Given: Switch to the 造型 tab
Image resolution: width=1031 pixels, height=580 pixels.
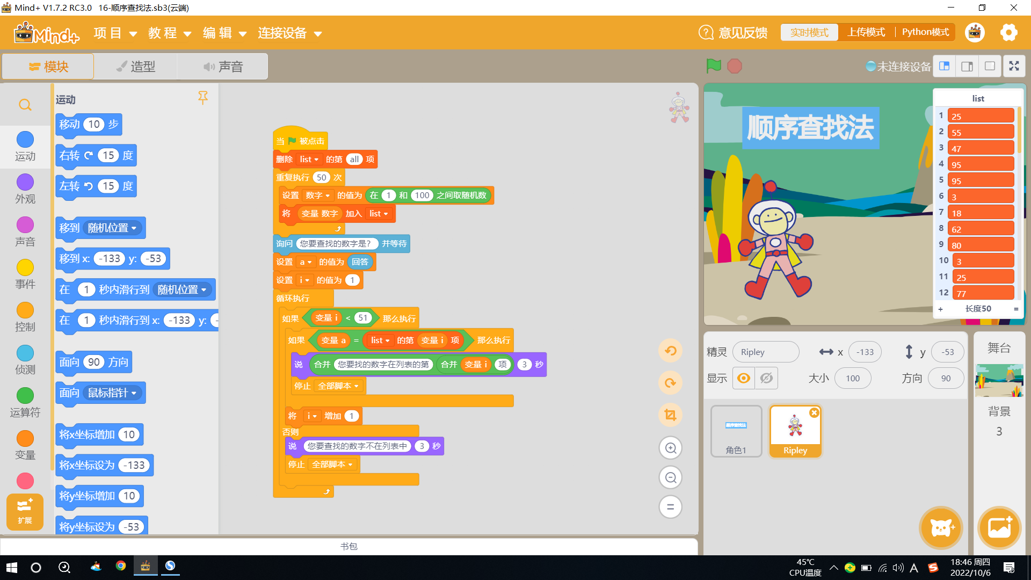Looking at the screenshot, I should 135,67.
